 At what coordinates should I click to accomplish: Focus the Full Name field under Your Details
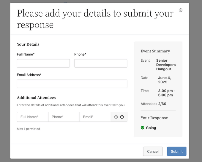tap(43, 63)
